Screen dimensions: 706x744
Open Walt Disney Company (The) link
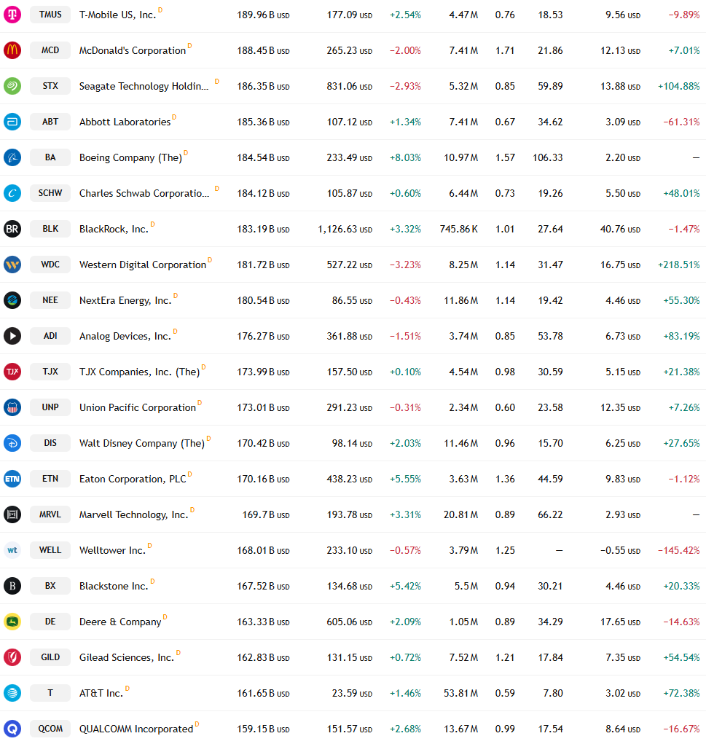point(142,443)
